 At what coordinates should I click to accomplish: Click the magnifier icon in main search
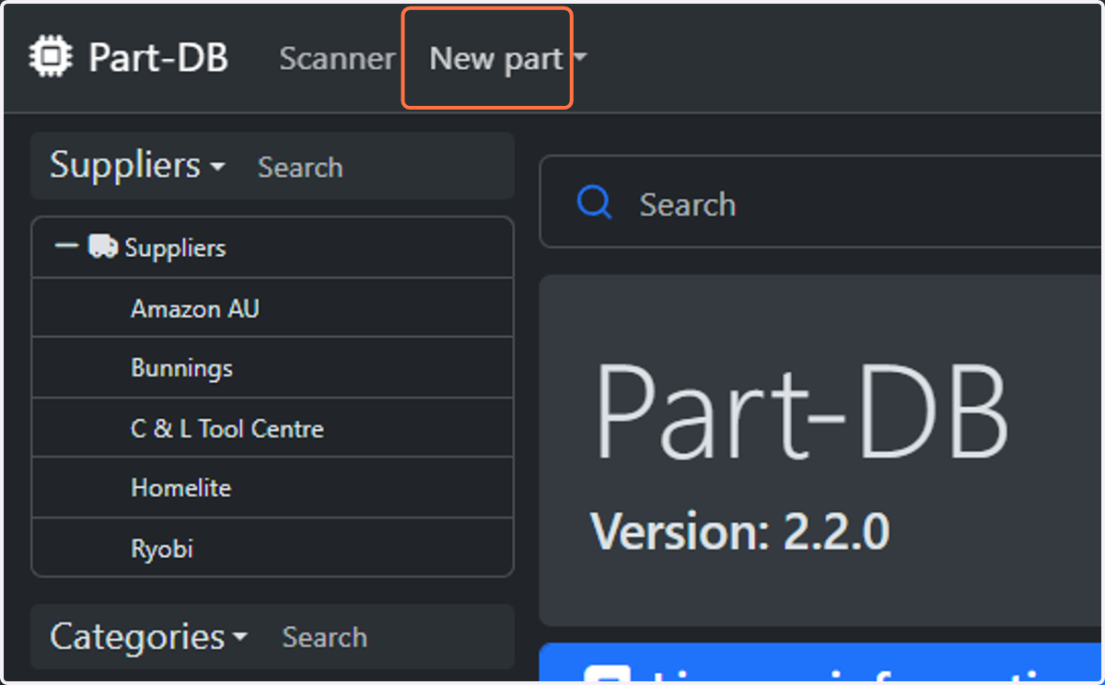tap(594, 203)
